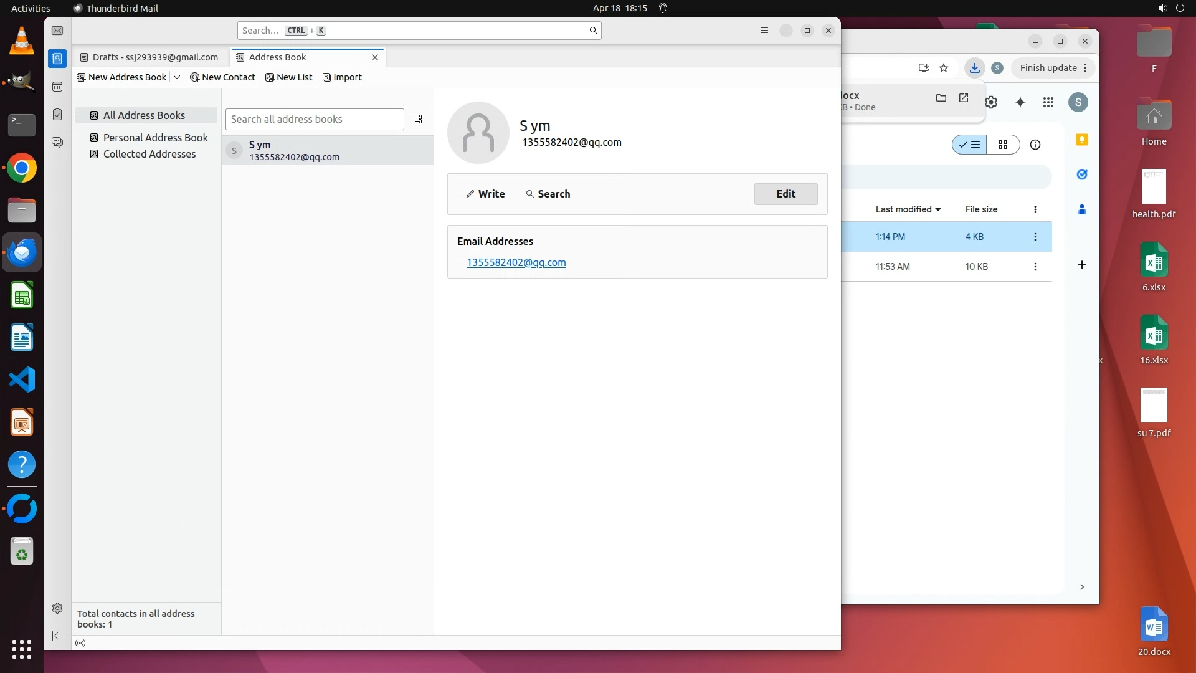Open Thunderbird settings gear icon
The height and width of the screenshot is (673, 1196).
coord(57,608)
